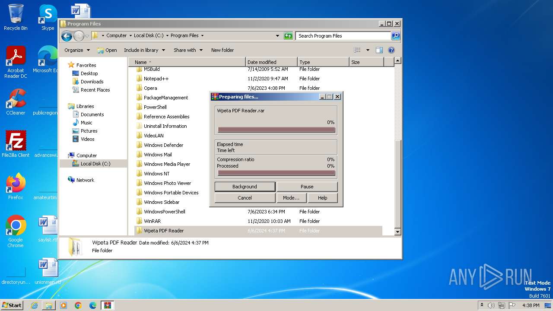This screenshot has height=311, width=553.
Task: Change the view layout icon
Action: (357, 50)
